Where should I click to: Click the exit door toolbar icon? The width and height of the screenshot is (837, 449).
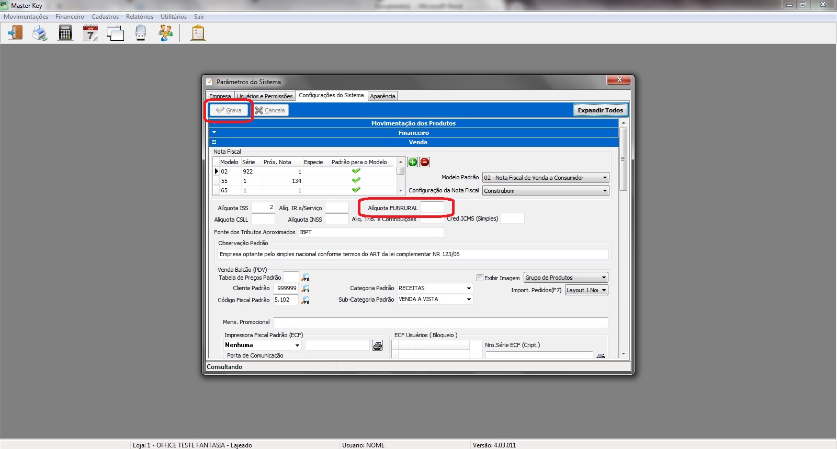pos(15,33)
